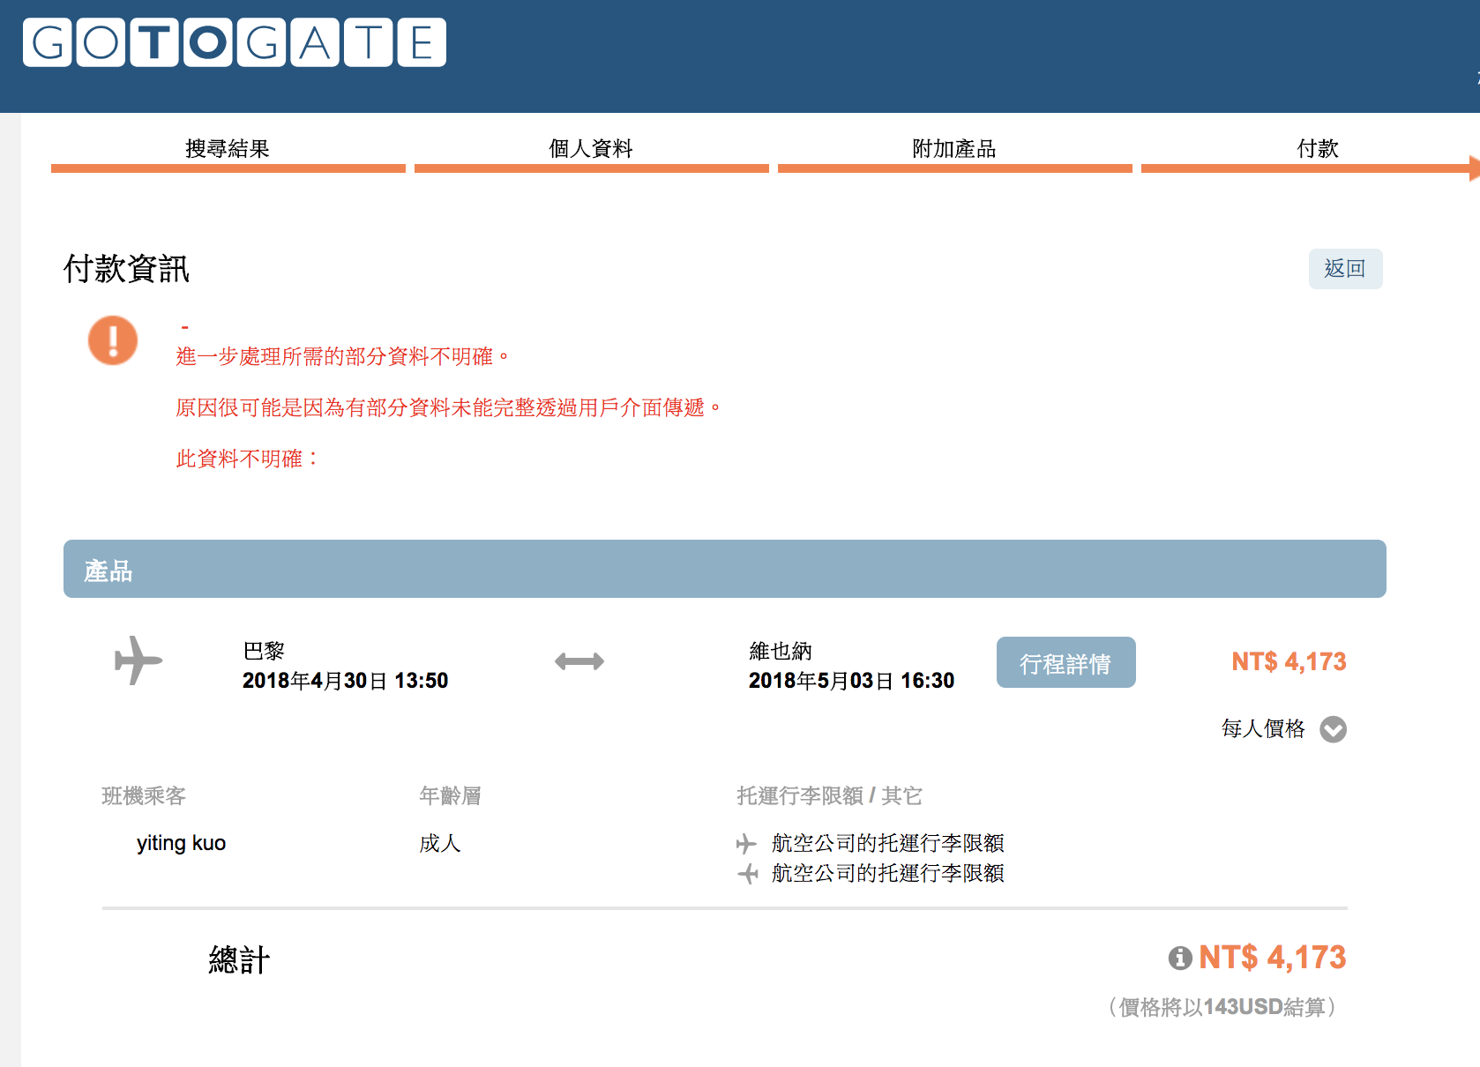
Task: Click the 維也納 city label
Action: (781, 652)
